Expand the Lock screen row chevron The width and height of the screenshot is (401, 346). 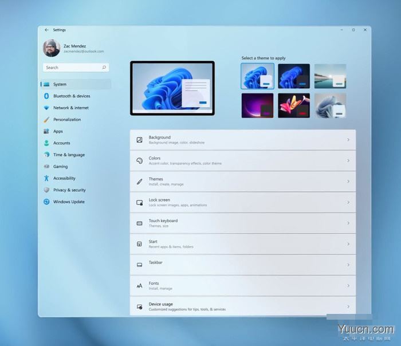tap(348, 202)
